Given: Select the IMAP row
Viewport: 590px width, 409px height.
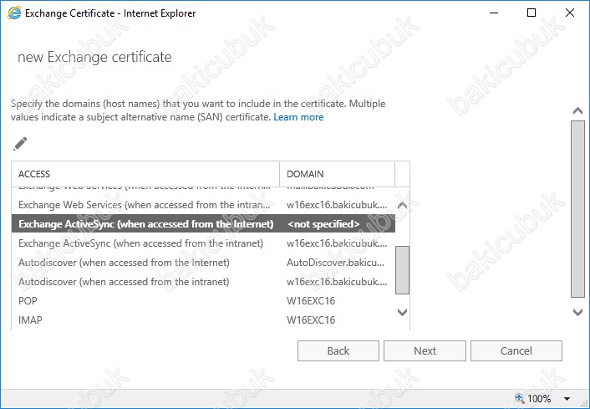Looking at the screenshot, I should point(203,320).
